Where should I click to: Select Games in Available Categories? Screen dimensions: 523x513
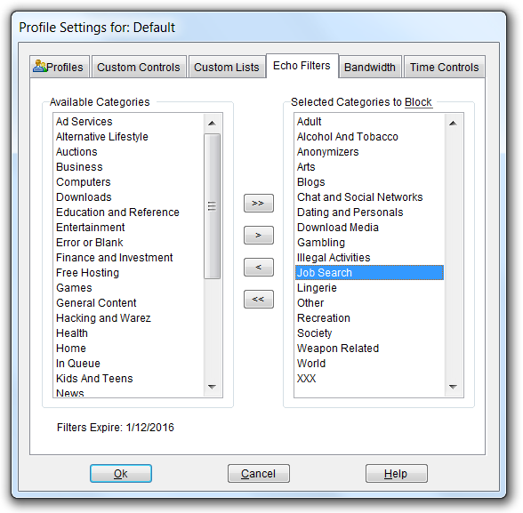74,288
